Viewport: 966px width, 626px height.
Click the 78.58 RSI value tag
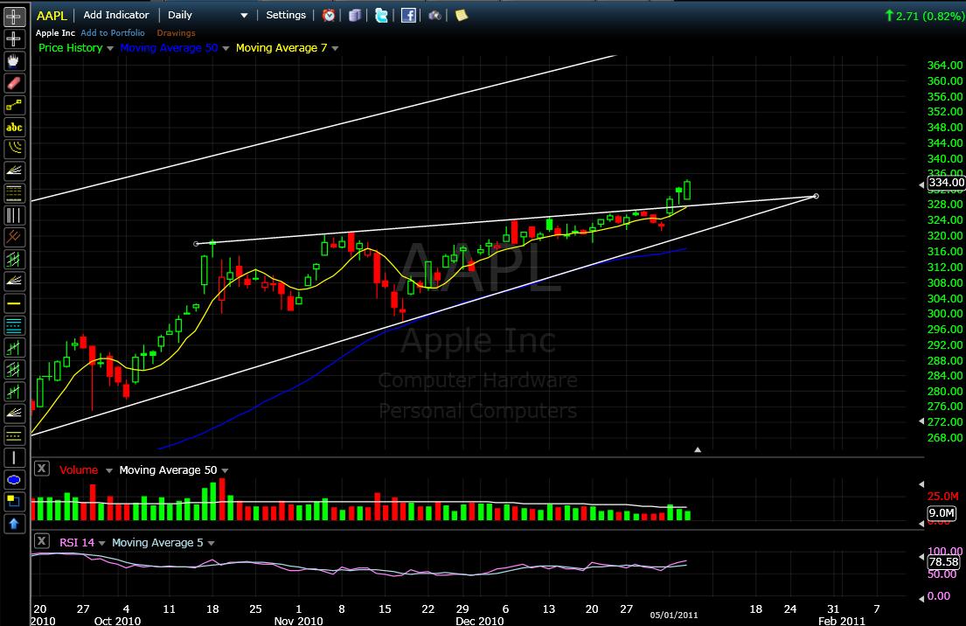point(943,561)
